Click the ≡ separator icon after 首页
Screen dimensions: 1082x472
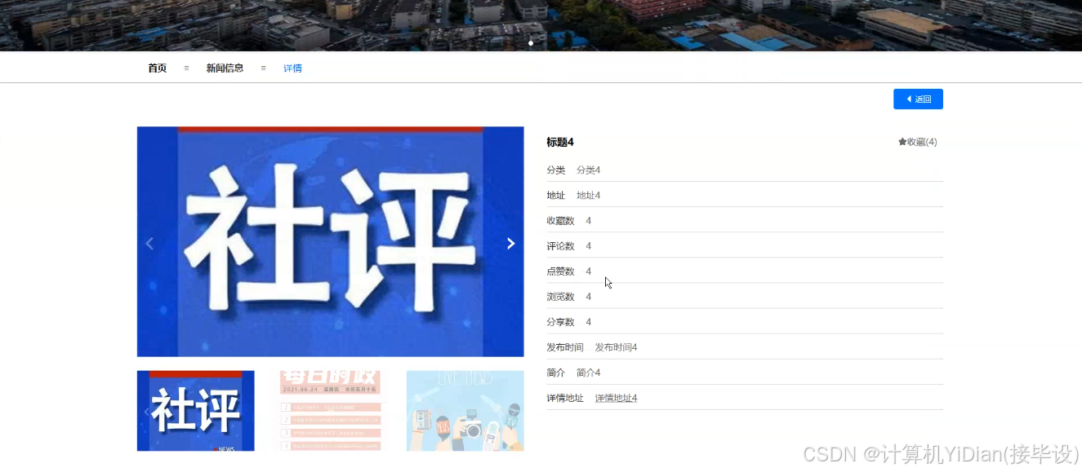pos(185,68)
